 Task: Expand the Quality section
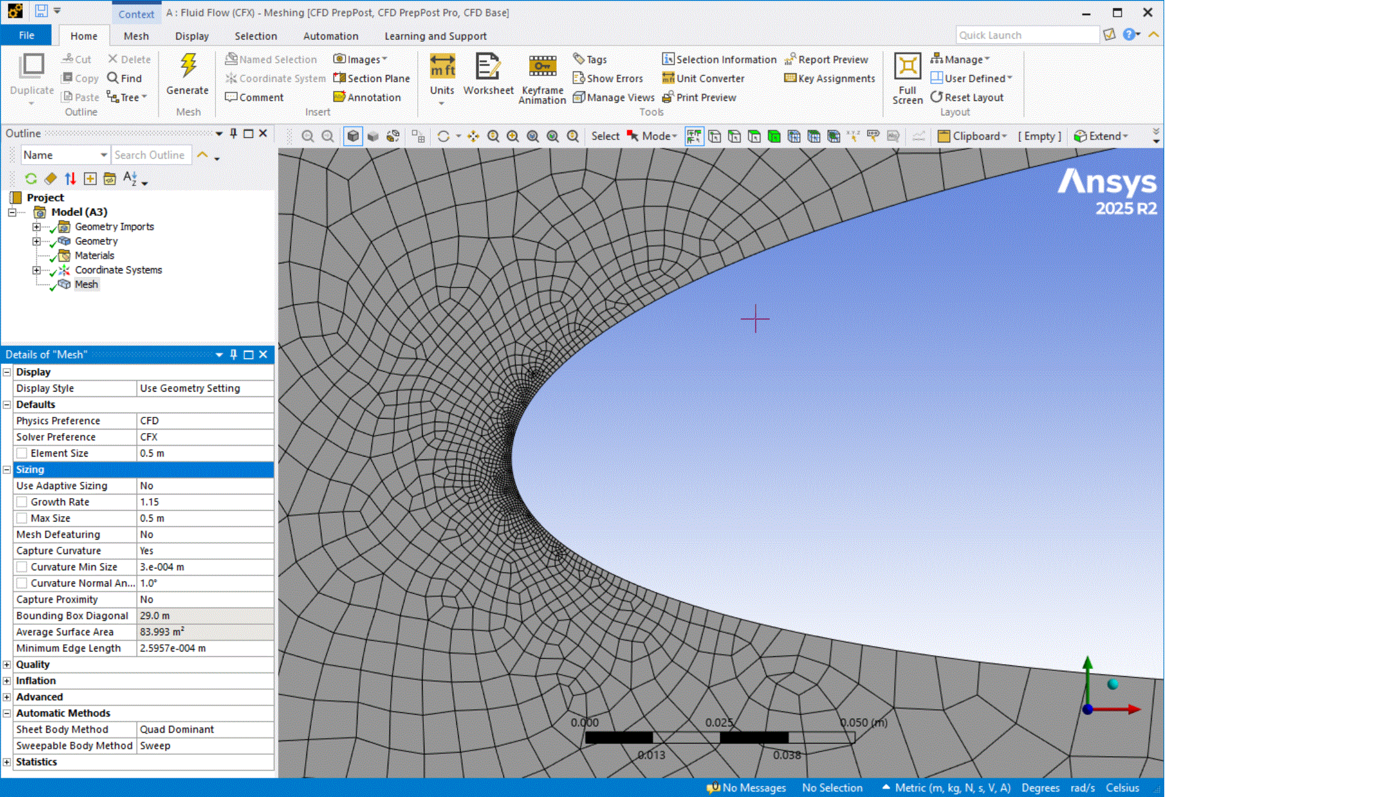[x=7, y=664]
